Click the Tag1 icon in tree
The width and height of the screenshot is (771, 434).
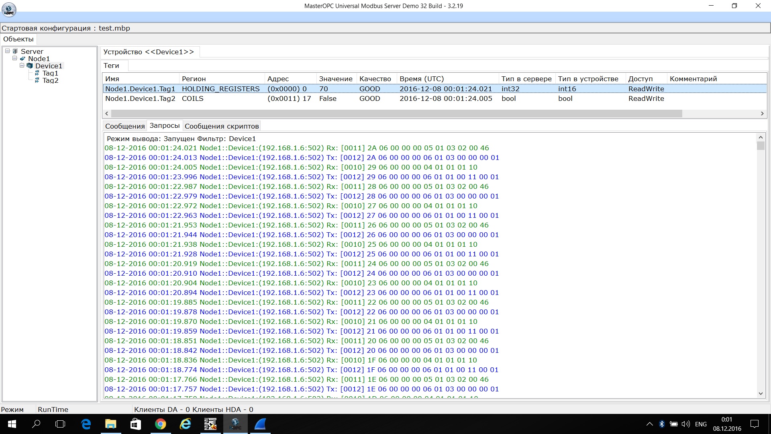point(37,73)
